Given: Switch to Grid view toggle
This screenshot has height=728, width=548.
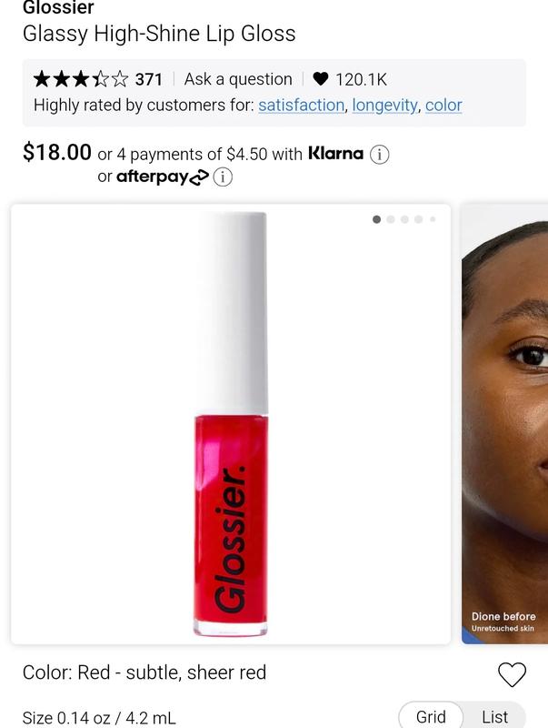Looking at the screenshot, I should click(431, 716).
